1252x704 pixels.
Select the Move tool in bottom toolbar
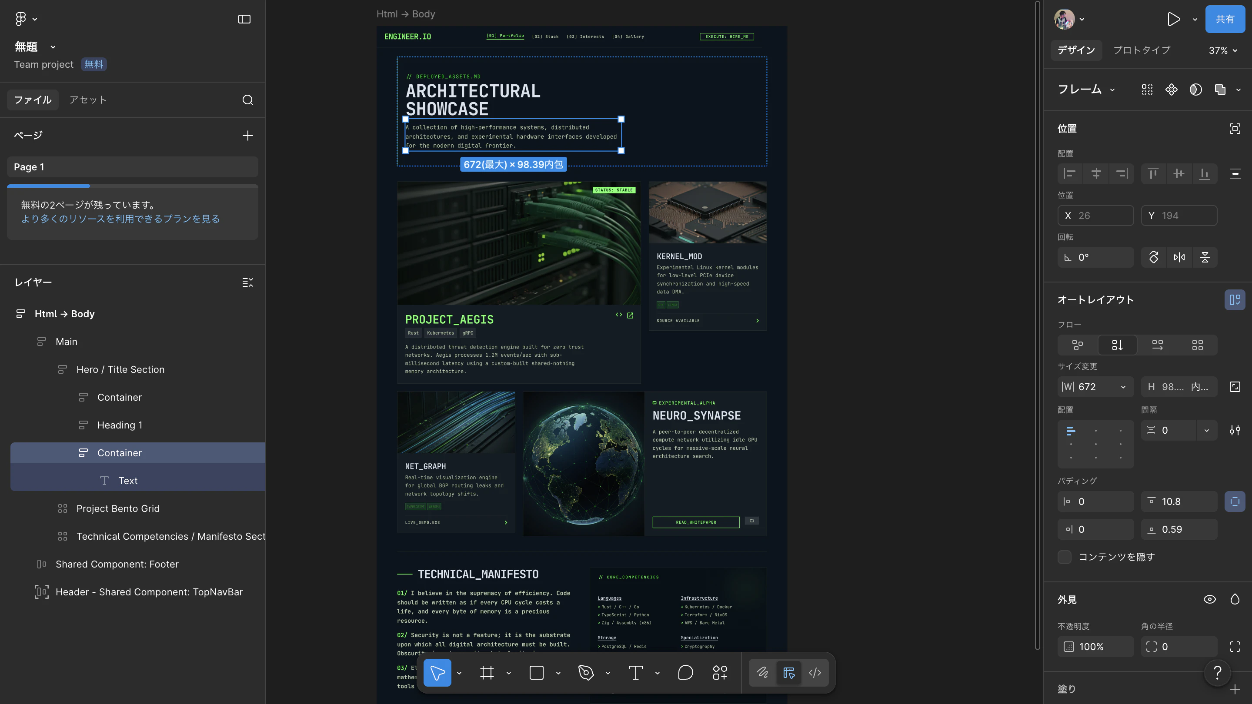[x=437, y=672]
